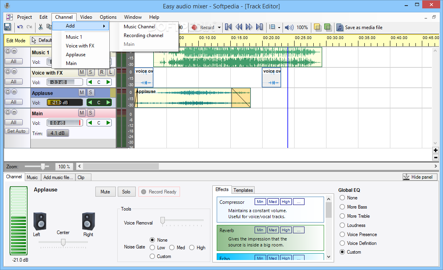Cut selection with scissors icon
443x270 pixels.
[x=41, y=27]
